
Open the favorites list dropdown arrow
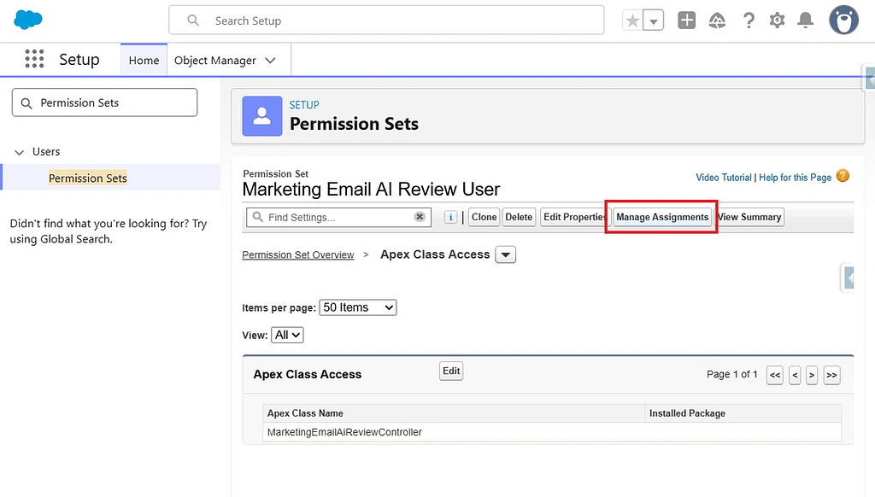click(x=654, y=21)
